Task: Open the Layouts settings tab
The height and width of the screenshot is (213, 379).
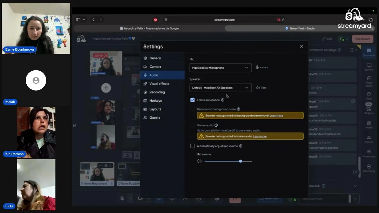Action: point(163,109)
